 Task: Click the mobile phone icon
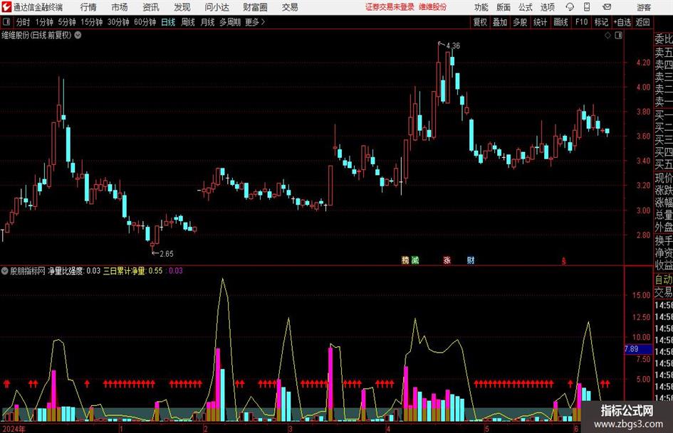point(587,7)
